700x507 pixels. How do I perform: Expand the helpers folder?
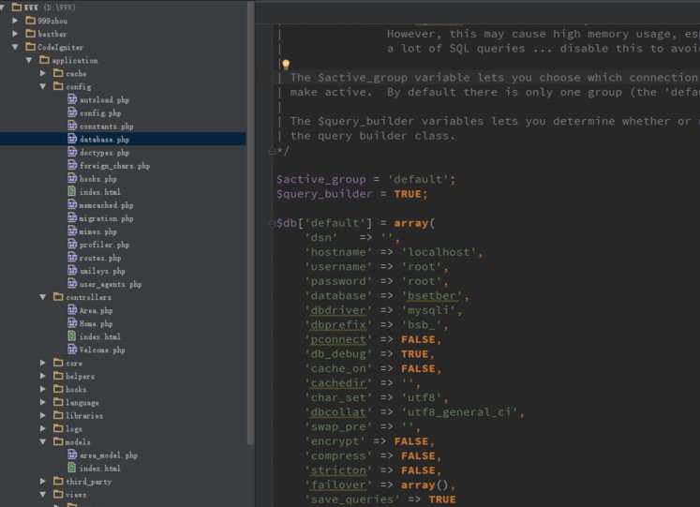click(43, 376)
